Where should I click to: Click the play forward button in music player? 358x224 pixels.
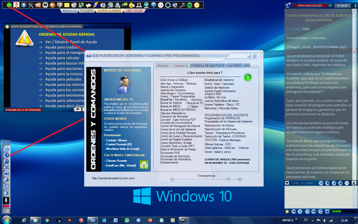click(307, 211)
